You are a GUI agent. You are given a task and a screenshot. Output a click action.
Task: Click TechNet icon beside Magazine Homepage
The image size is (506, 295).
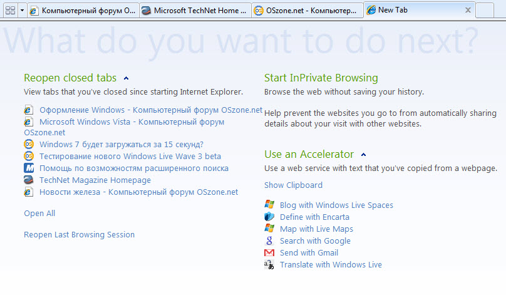[x=29, y=180]
